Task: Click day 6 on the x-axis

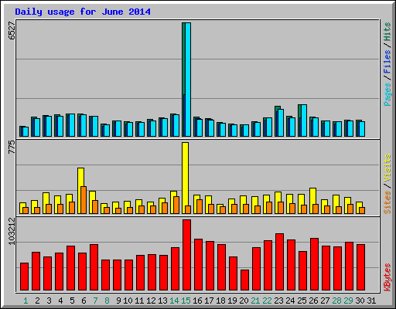Action: tap(84, 301)
